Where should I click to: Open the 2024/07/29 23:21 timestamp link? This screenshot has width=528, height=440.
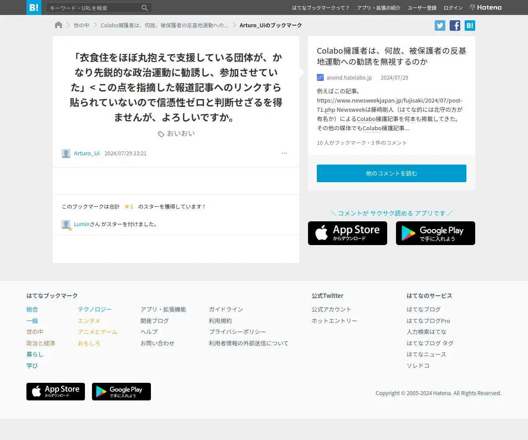coord(125,154)
